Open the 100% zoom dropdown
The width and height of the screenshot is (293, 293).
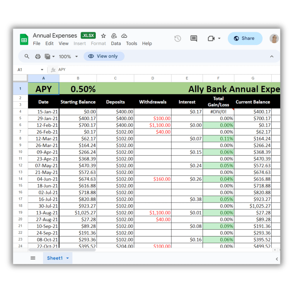click(x=68, y=57)
